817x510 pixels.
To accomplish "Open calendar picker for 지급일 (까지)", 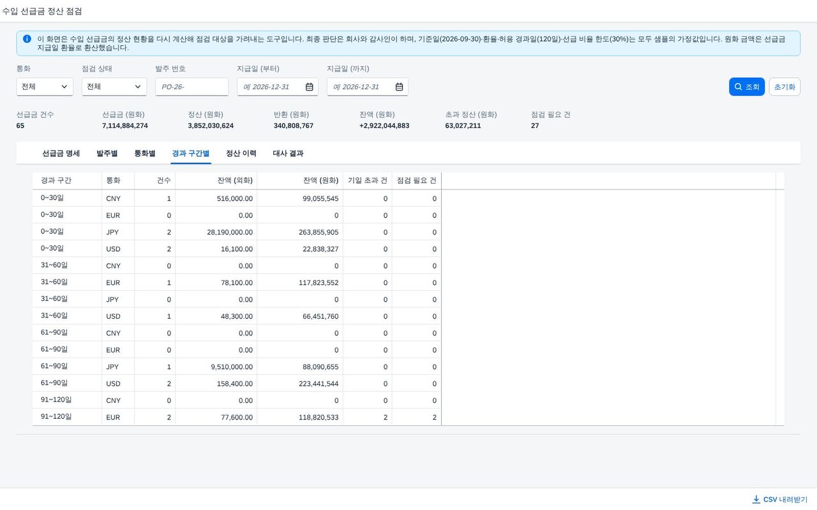I will tap(399, 87).
